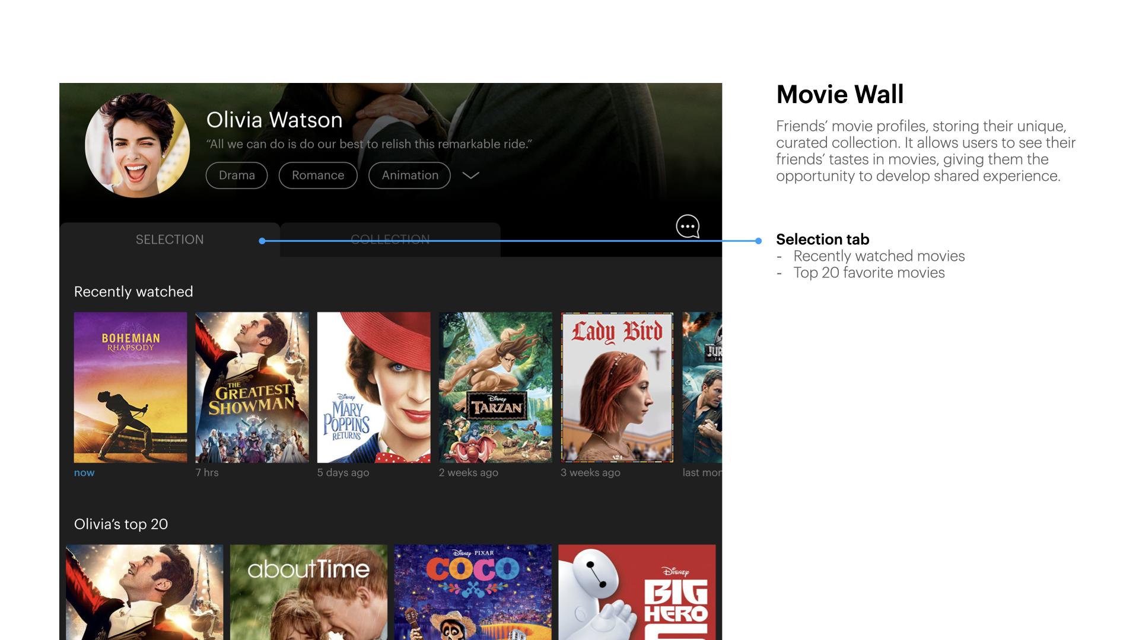Switch to the COLLECTION tab
The height and width of the screenshot is (640, 1139).
[390, 239]
